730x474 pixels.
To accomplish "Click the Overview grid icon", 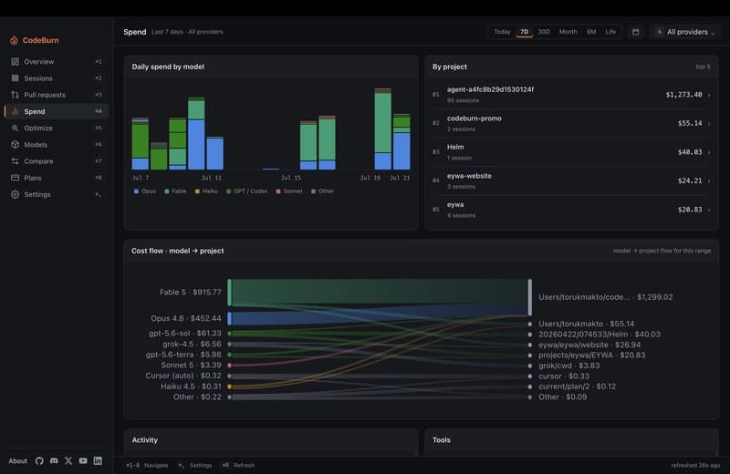I will [x=15, y=61].
